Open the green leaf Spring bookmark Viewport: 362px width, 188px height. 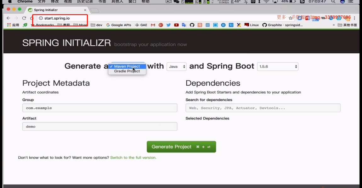25,25
